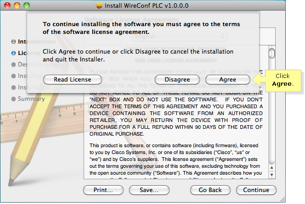Image resolution: width=305 pixels, height=204 pixels.
Task: Click the Continue button
Action: [x=256, y=190]
